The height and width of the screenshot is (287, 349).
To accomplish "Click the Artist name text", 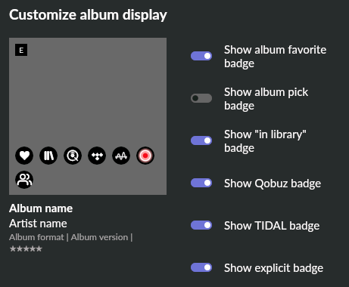I will click(38, 224).
